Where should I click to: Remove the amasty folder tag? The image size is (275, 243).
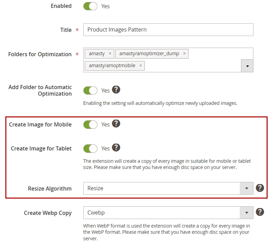pos(110,53)
